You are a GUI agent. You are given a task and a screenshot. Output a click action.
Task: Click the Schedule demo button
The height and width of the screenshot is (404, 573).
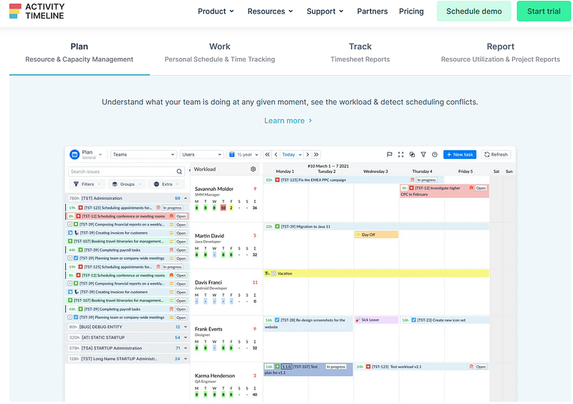(473, 11)
